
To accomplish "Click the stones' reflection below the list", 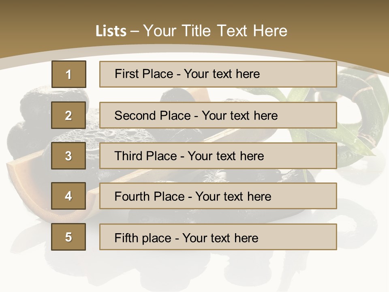I will click(x=194, y=268).
